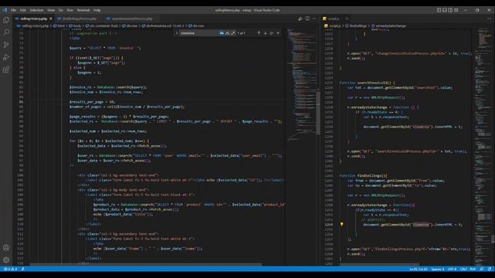Open notifications bell in status bar

coord(490,270)
